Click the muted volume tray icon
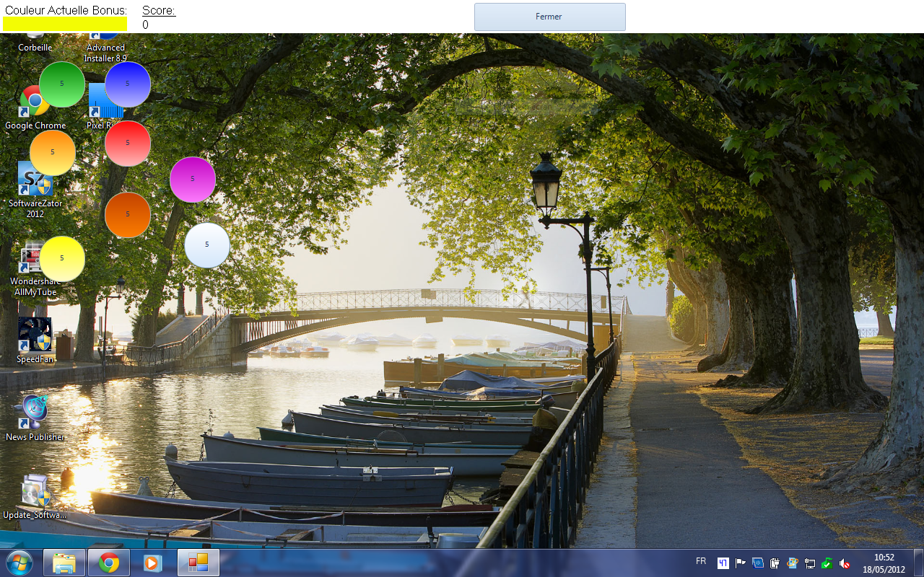 coord(845,563)
